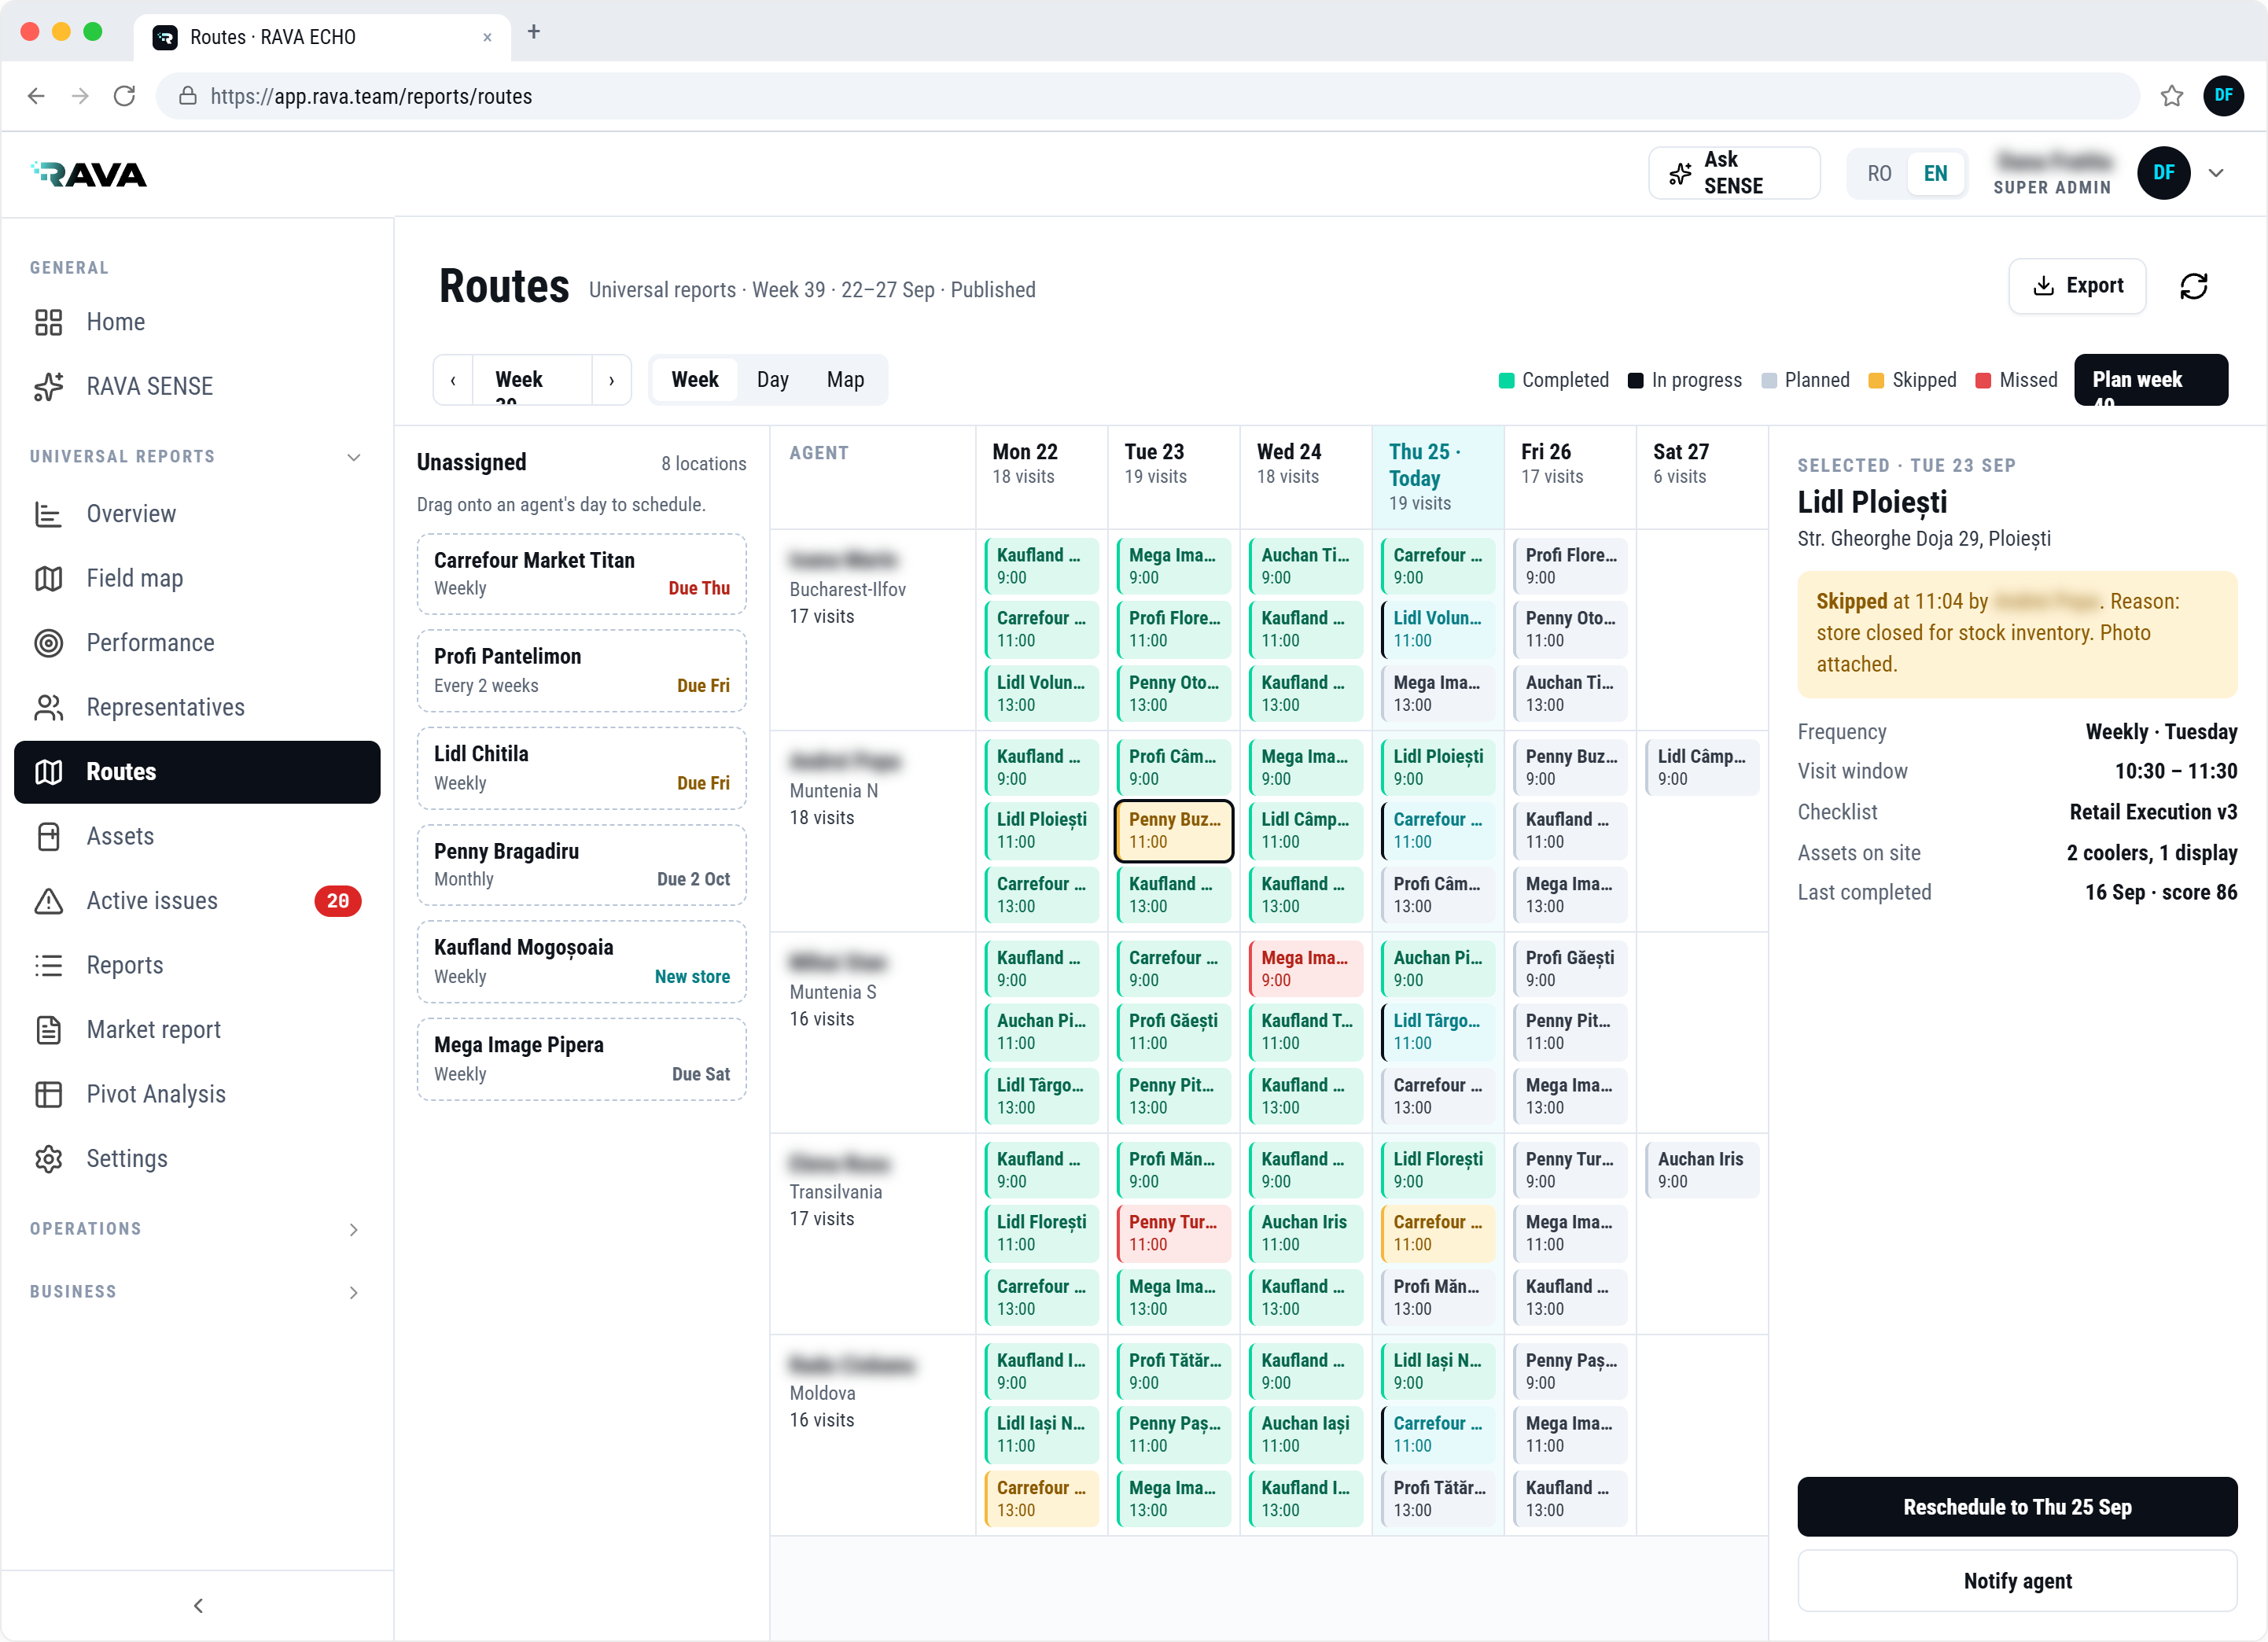Screen dimensions: 2268x1642
Task: Switch language to EN
Action: pyautogui.click(x=1935, y=173)
